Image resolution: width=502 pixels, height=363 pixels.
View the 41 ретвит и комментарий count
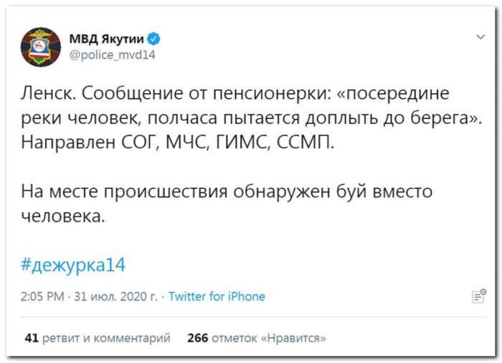(98, 338)
